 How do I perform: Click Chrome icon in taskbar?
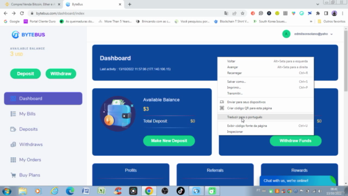(149, 191)
